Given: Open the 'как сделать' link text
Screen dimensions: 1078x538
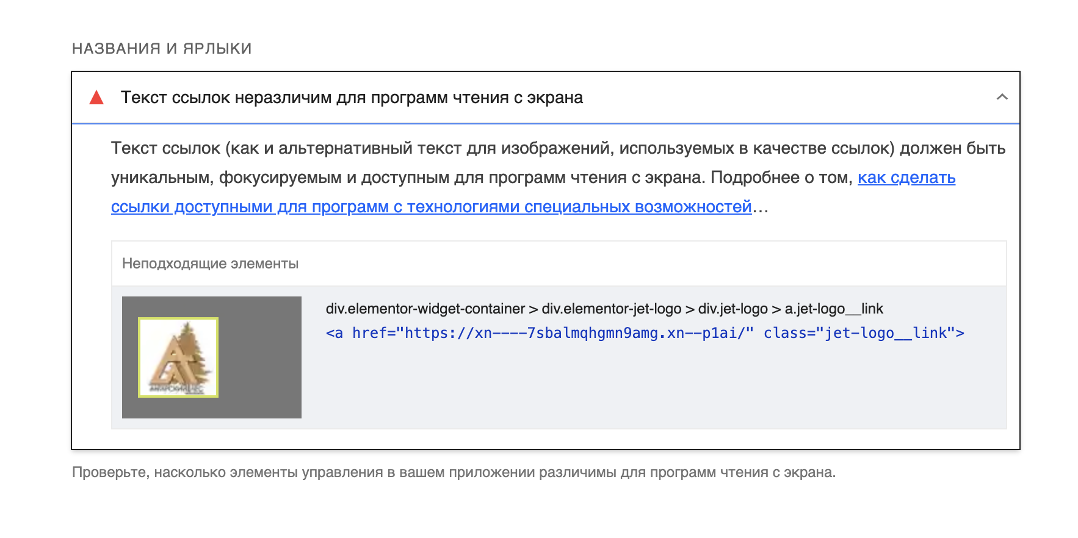Looking at the screenshot, I should 906,178.
